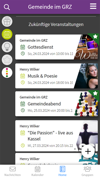Select the light bulb sidebar filter
This screenshot has height=178, width=100.
(x=7, y=47)
